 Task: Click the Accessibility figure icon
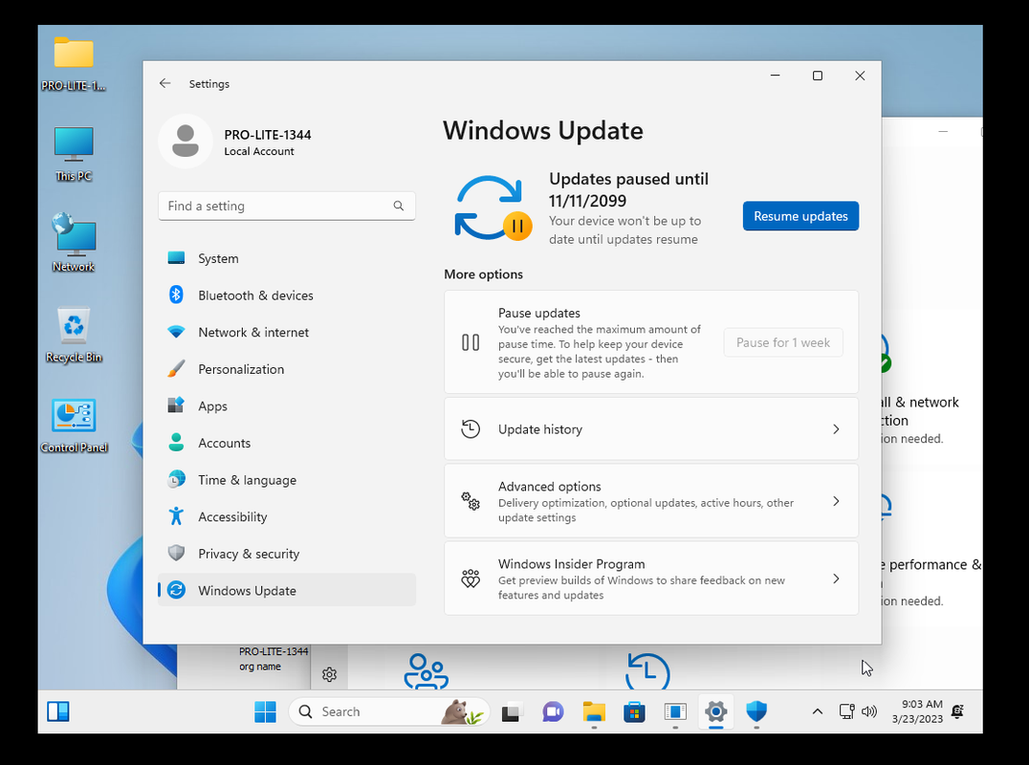(176, 516)
